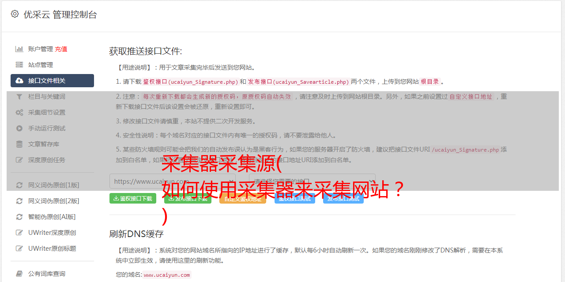Click the filter funnel icon for 栏目与关键词
This screenshot has height=282, width=565.
(x=19, y=96)
